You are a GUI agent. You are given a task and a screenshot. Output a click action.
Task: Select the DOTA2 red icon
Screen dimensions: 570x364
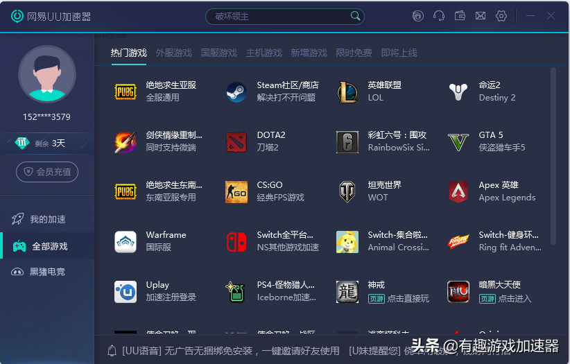236,142
